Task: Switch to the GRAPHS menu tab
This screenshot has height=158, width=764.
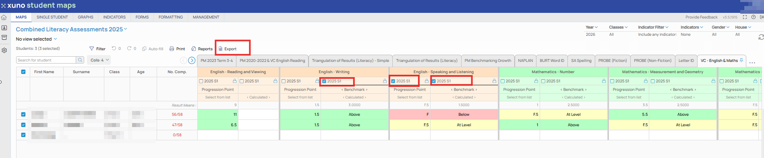Action: point(85,17)
